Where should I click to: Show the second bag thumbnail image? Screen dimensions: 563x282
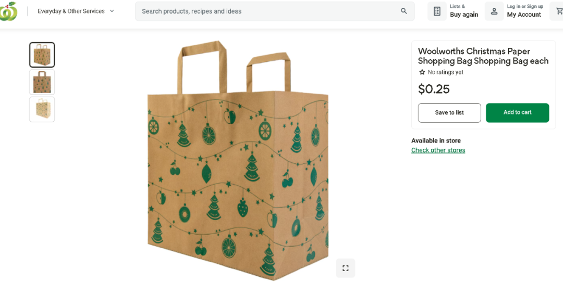(42, 82)
